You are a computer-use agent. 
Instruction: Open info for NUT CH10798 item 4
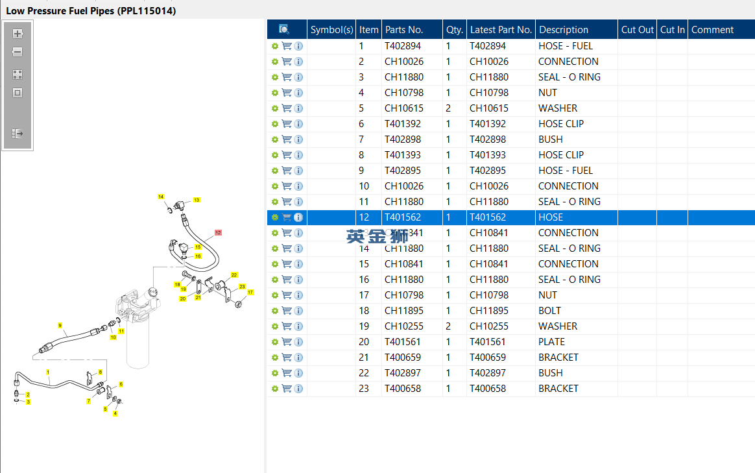click(x=298, y=93)
